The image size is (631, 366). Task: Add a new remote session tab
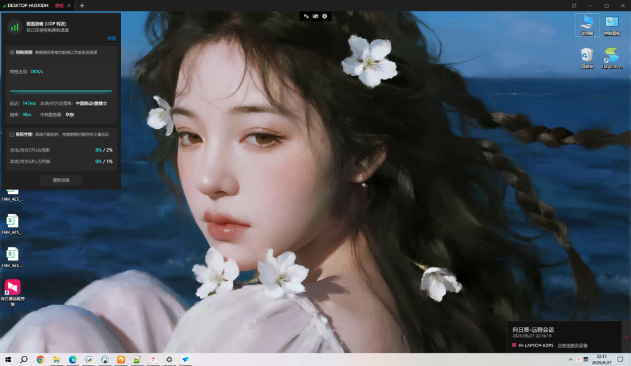pyautogui.click(x=81, y=6)
